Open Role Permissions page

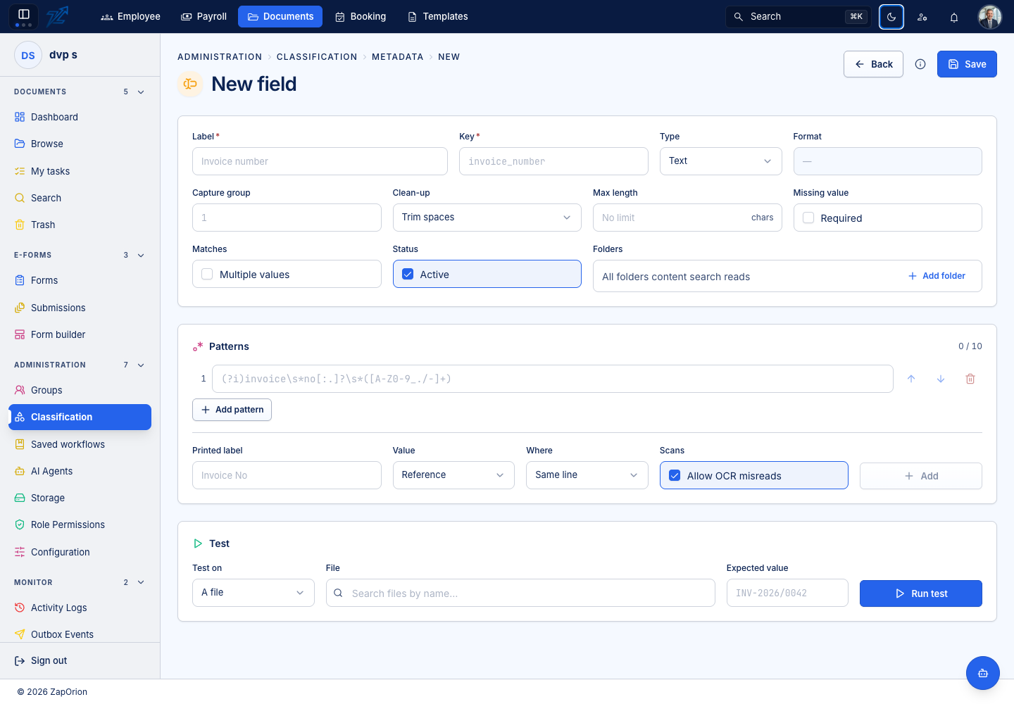click(x=80, y=524)
